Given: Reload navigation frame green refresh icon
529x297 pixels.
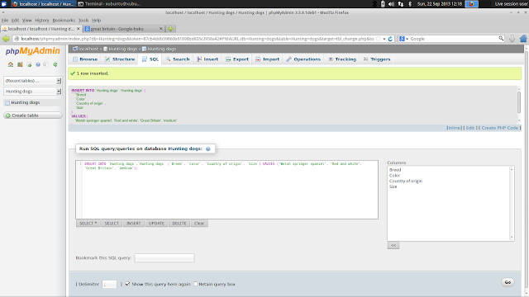Looking at the screenshot, I should click(x=55, y=64).
